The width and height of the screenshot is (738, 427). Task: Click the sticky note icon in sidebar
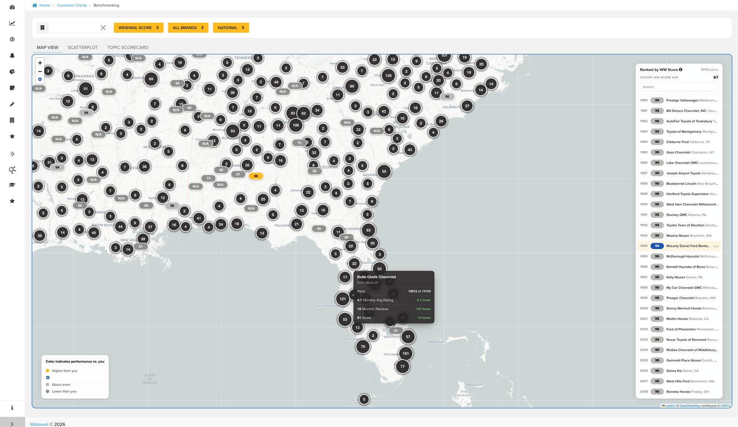[12, 88]
